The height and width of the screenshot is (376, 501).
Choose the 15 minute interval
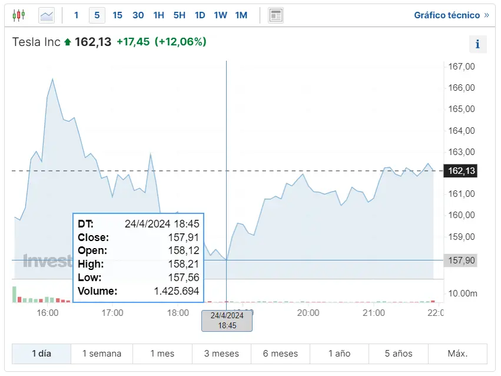tap(117, 15)
